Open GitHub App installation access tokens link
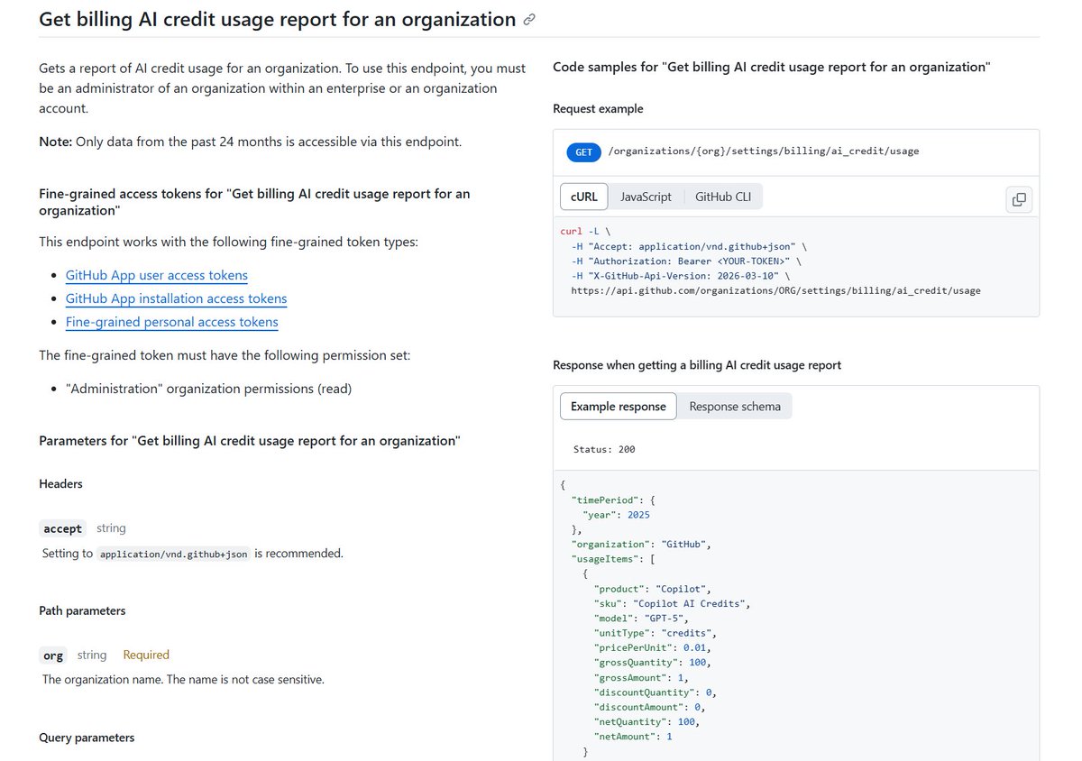 click(177, 298)
